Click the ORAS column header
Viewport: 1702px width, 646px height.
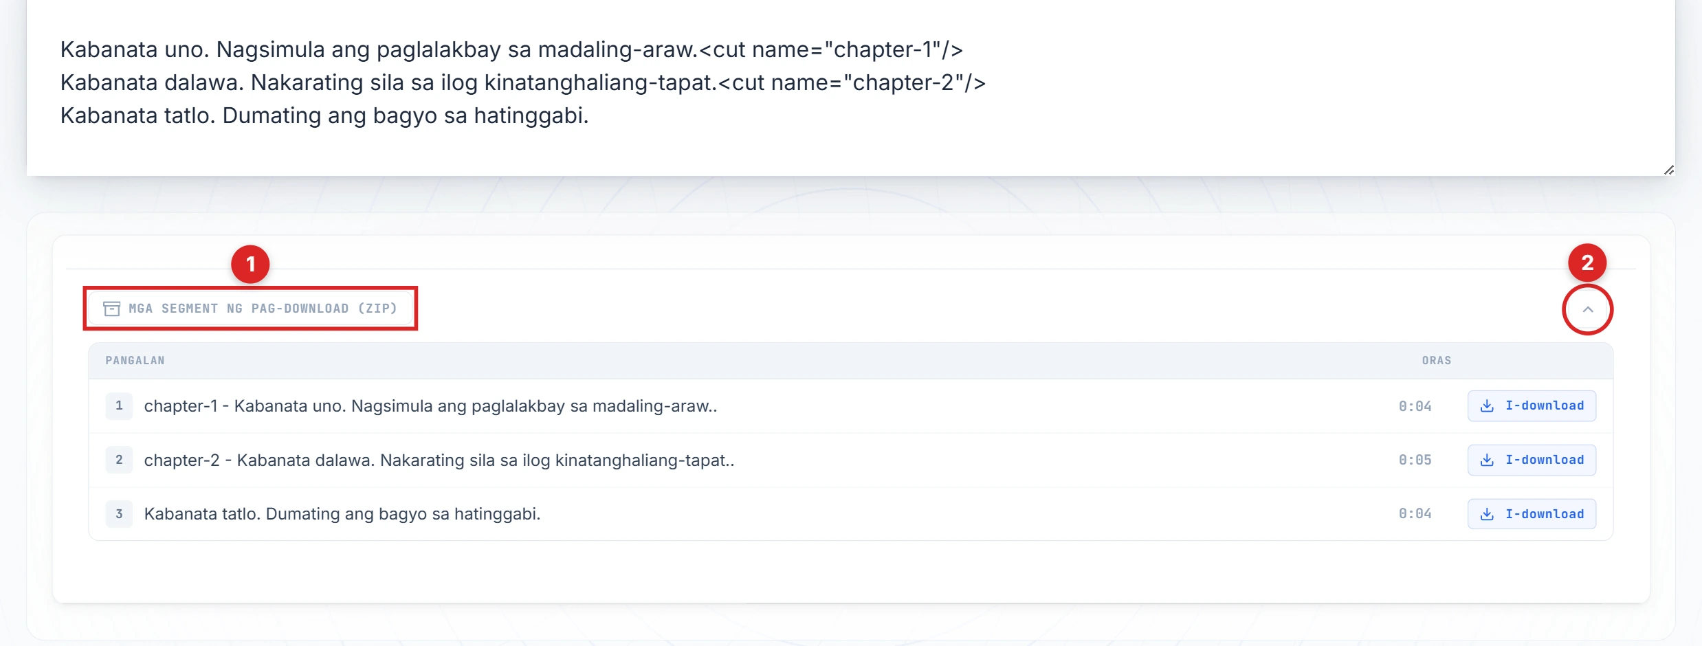tap(1436, 361)
